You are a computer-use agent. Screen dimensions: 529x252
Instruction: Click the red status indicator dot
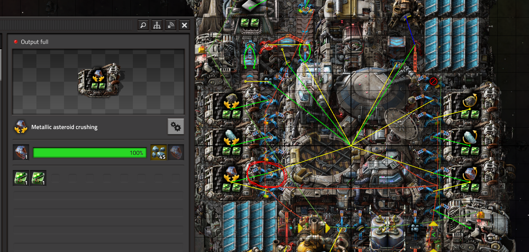tap(16, 42)
